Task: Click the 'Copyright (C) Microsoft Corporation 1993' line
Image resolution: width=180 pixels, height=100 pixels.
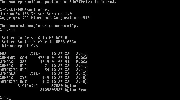Action: (45, 18)
